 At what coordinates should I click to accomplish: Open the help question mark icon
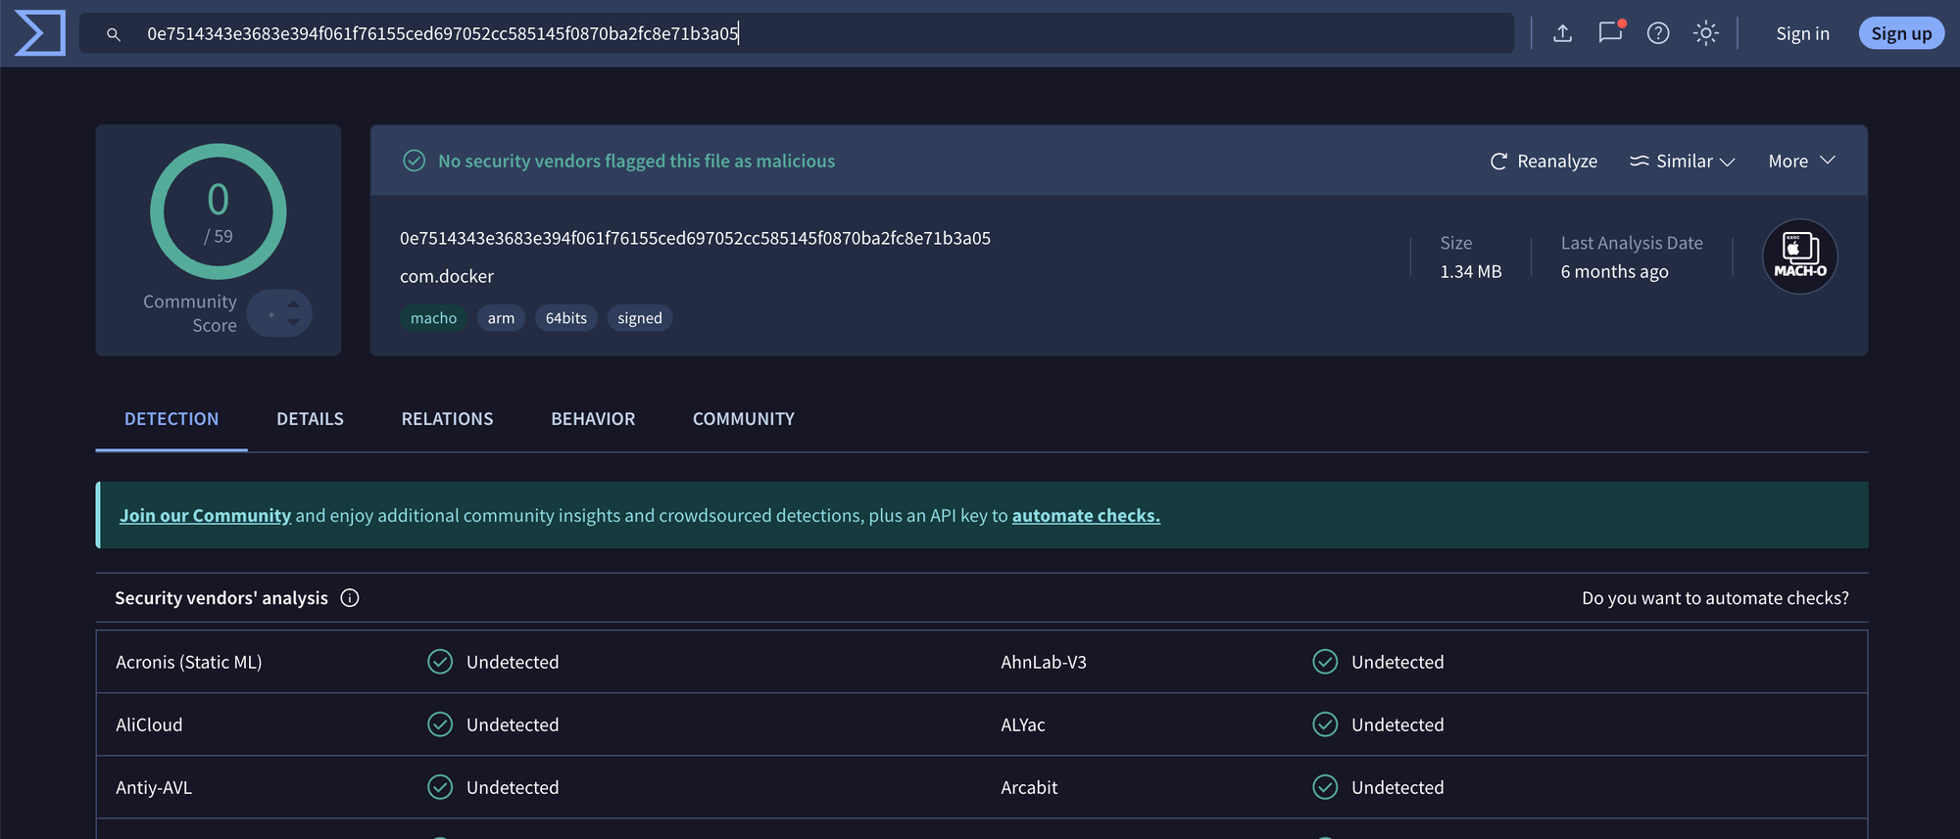click(x=1658, y=33)
